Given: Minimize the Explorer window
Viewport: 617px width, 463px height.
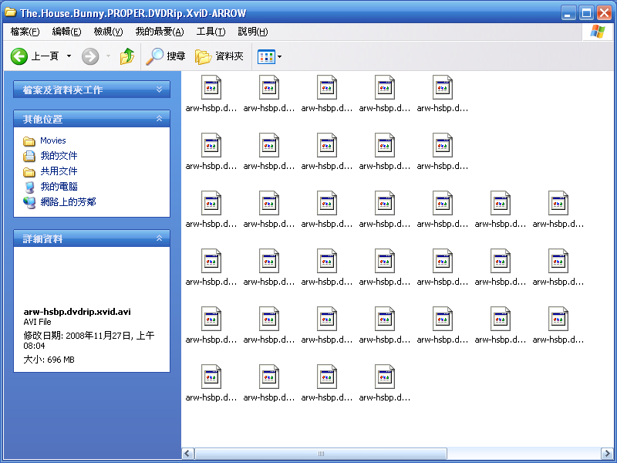Looking at the screenshot, I should coord(568,13).
